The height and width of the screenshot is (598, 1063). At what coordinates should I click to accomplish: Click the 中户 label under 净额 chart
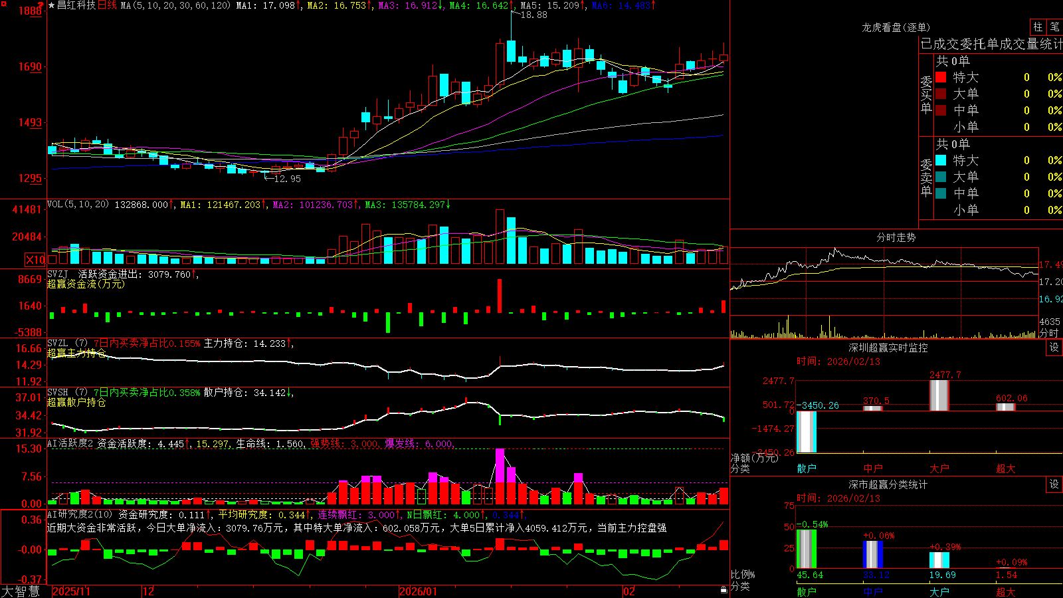[x=873, y=468]
